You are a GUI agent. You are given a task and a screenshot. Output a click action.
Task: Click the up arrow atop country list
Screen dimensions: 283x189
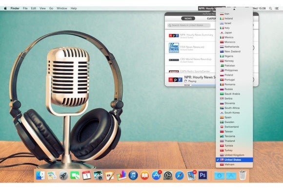click(x=234, y=9)
